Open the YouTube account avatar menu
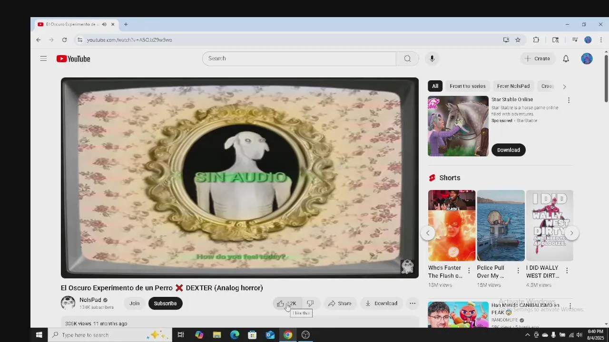The image size is (609, 342). click(x=587, y=58)
